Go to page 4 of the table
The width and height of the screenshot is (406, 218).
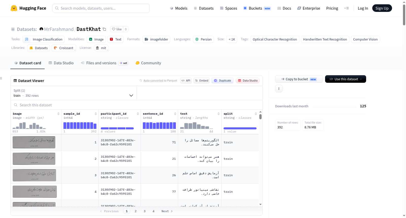point(154,211)
